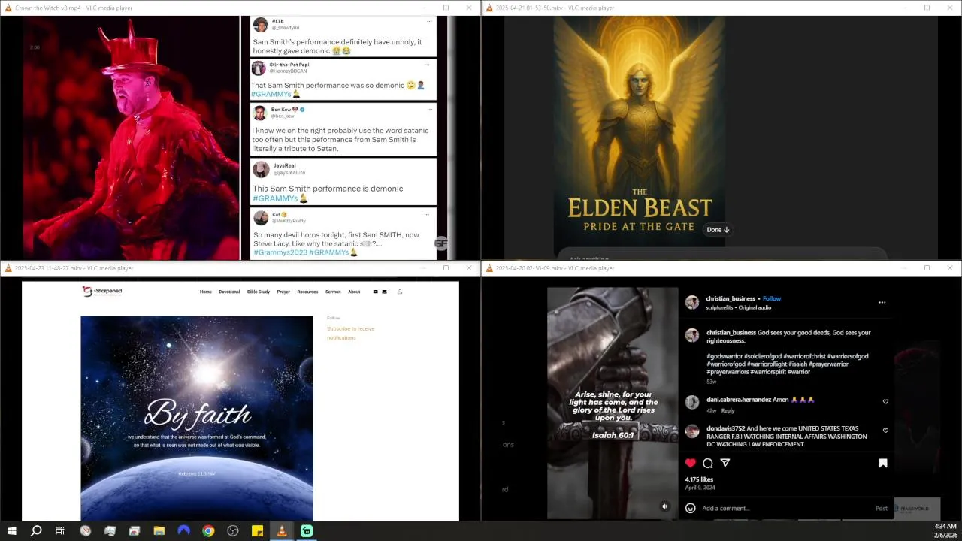Viewport: 962px width, 541px height.
Task: Open the Windows Start button
Action: (x=11, y=531)
